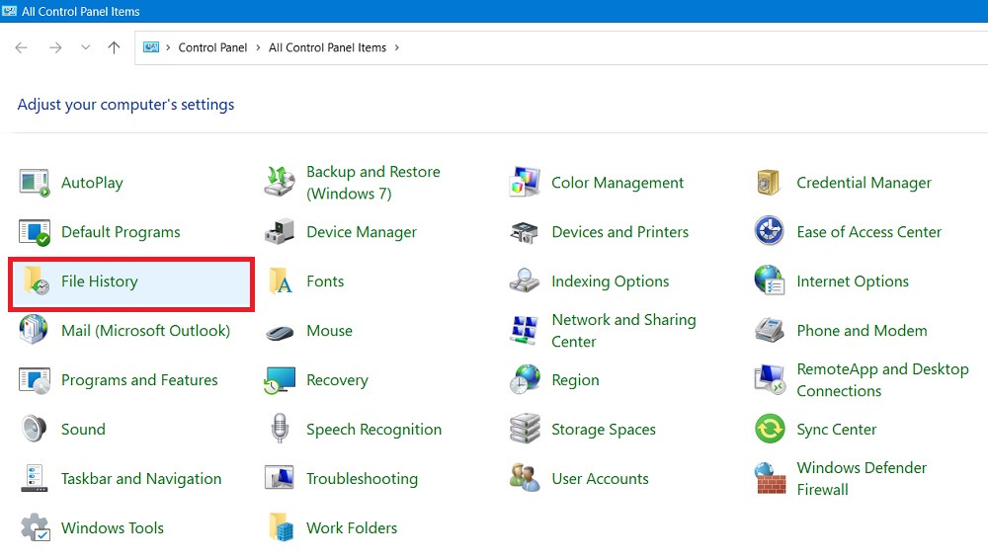Click the Device Manager icon
This screenshot has height=560, width=988.
coord(280,232)
